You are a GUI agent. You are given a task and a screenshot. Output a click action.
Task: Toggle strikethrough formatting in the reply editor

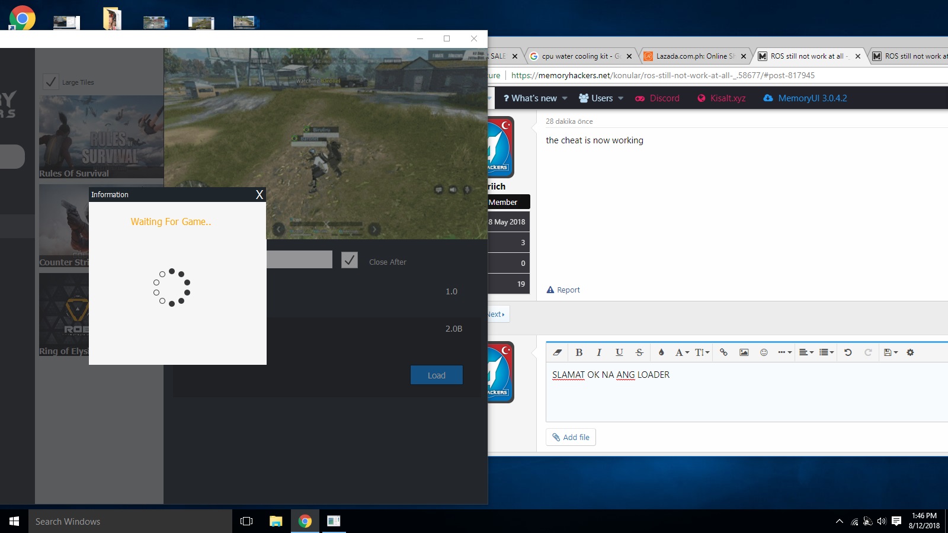click(x=639, y=352)
